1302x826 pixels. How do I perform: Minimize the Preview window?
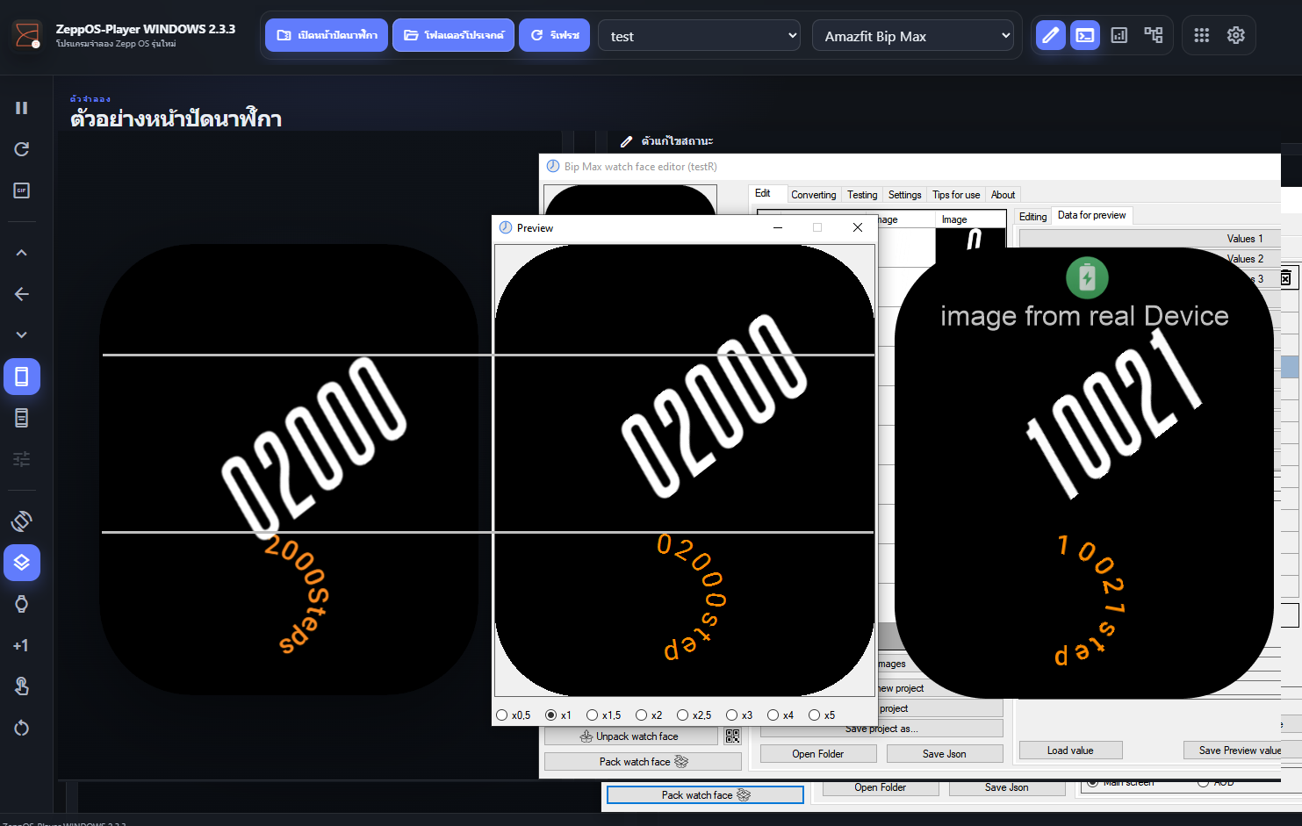[778, 227]
